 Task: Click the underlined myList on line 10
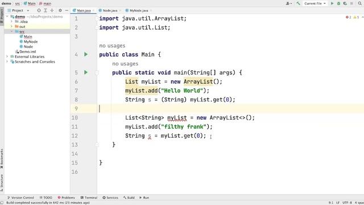177,118
